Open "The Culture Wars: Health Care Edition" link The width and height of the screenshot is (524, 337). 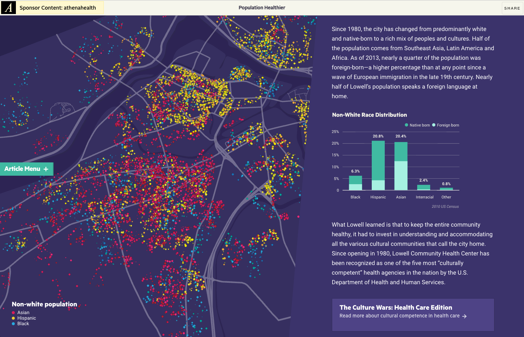click(396, 307)
